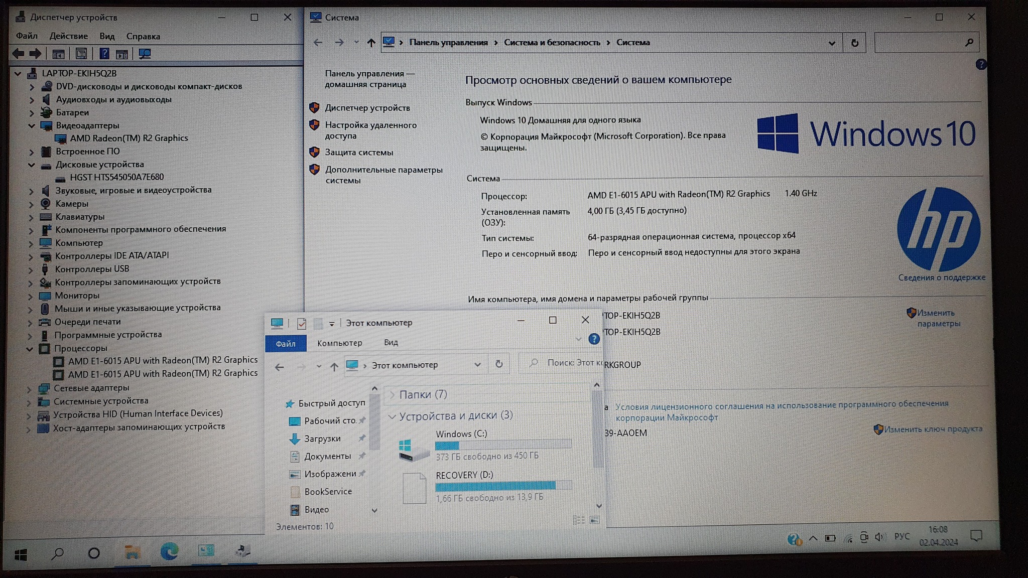Viewport: 1028px width, 578px height.
Task: Click the show/hide console tree toolbar icon
Action: pyautogui.click(x=58, y=54)
